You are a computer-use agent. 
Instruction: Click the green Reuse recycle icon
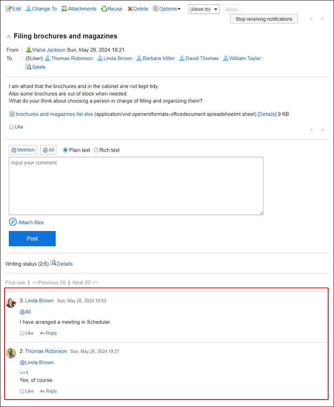pos(104,9)
